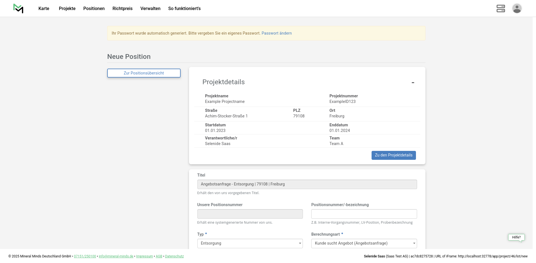The height and width of the screenshot is (263, 536).
Task: Click the Impressum footer link
Action: (x=144, y=256)
